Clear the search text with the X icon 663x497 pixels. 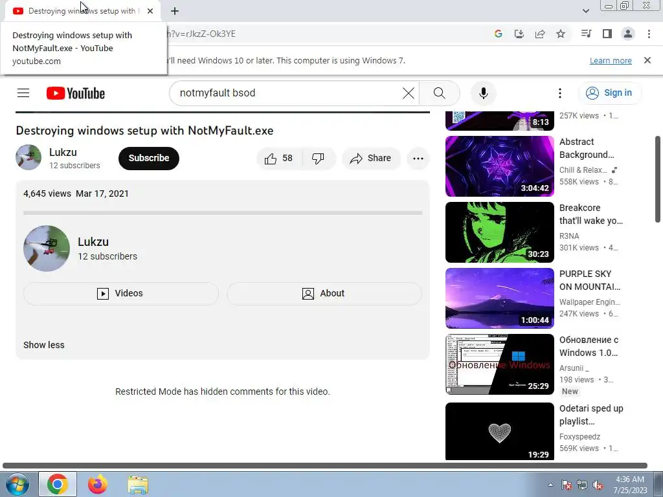point(408,93)
